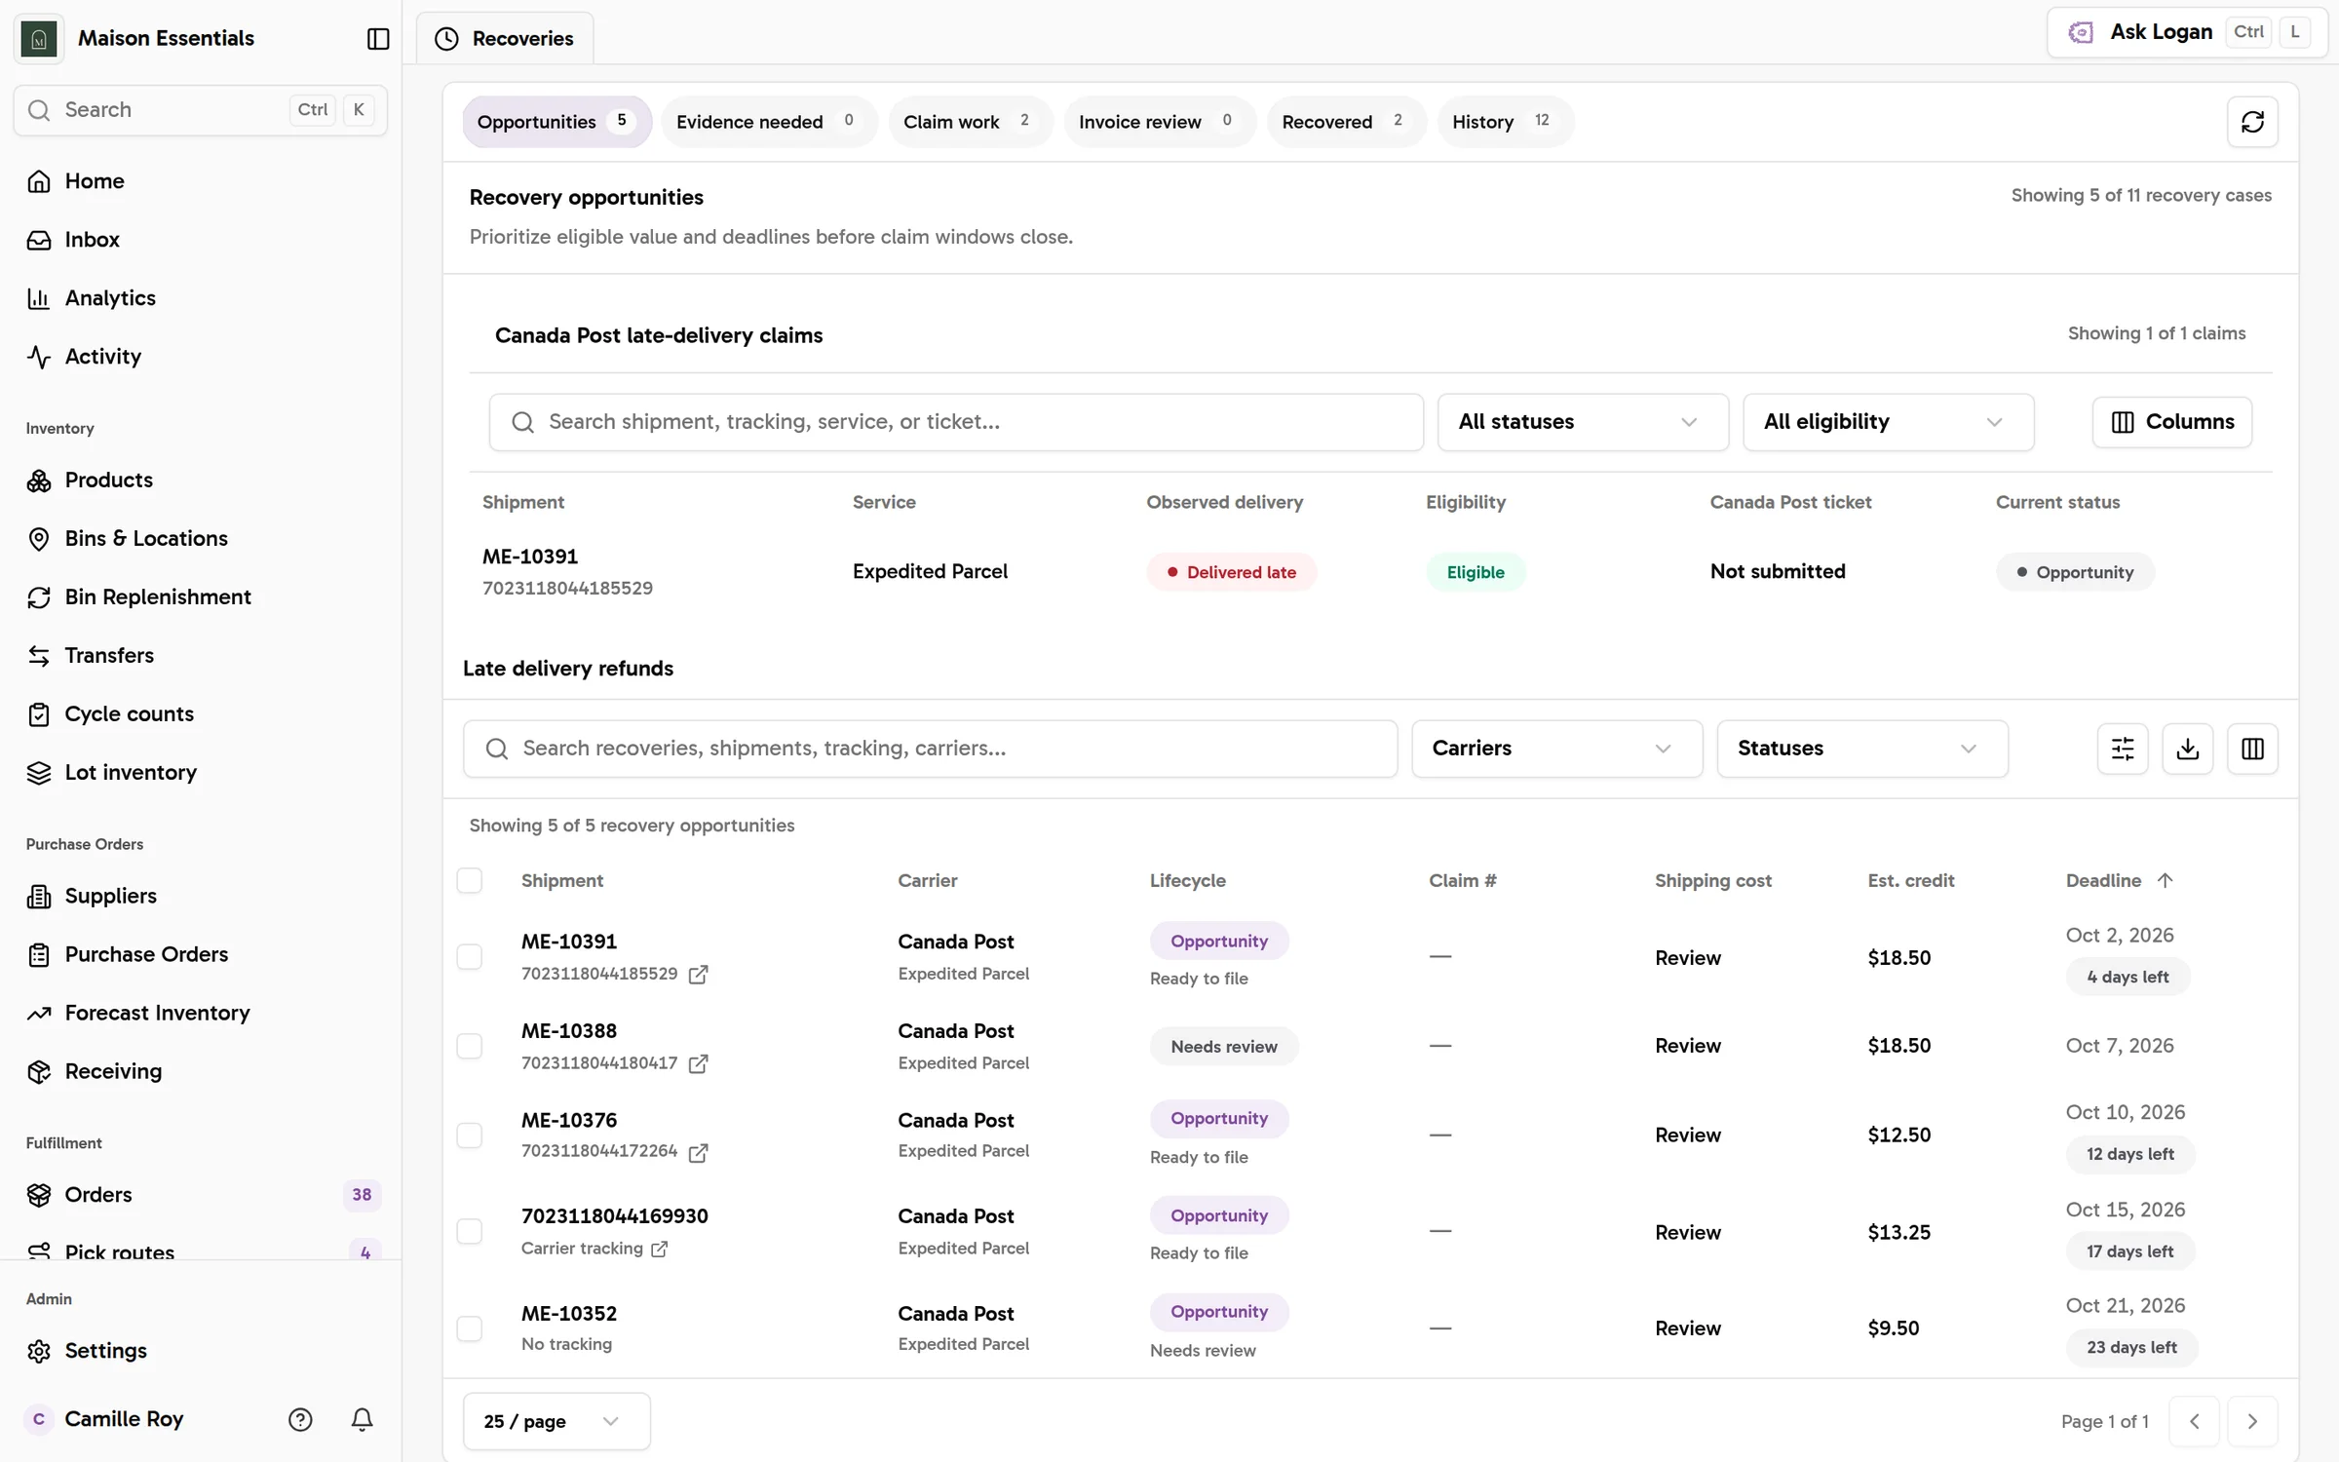Change the 25 / page selector
Screen dimensions: 2339x1462
coord(556,1421)
